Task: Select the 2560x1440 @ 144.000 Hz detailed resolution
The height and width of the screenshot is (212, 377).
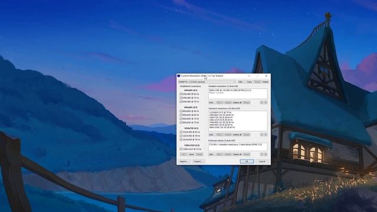Action: click(x=230, y=90)
